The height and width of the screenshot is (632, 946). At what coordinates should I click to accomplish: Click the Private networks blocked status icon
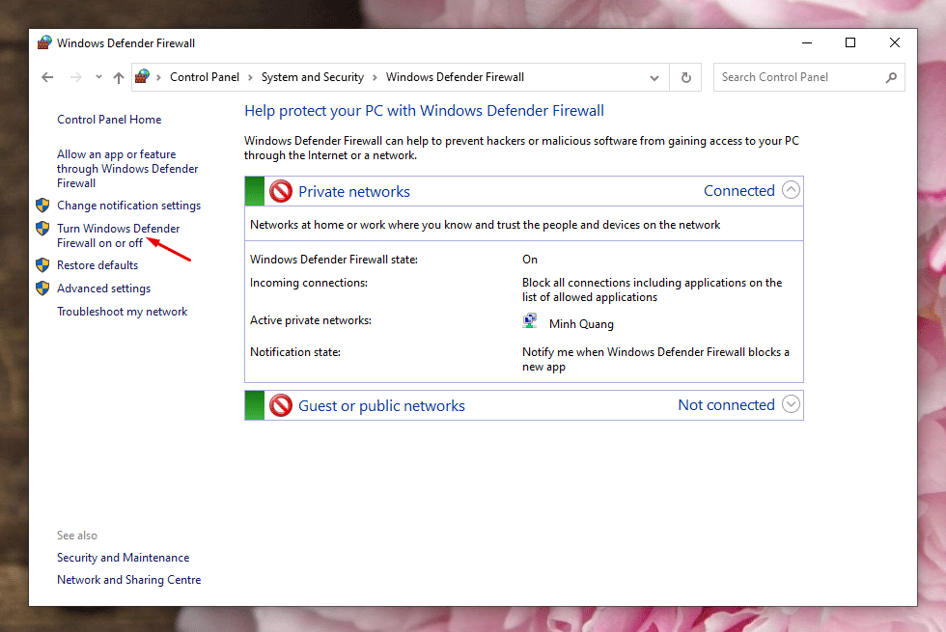point(281,191)
